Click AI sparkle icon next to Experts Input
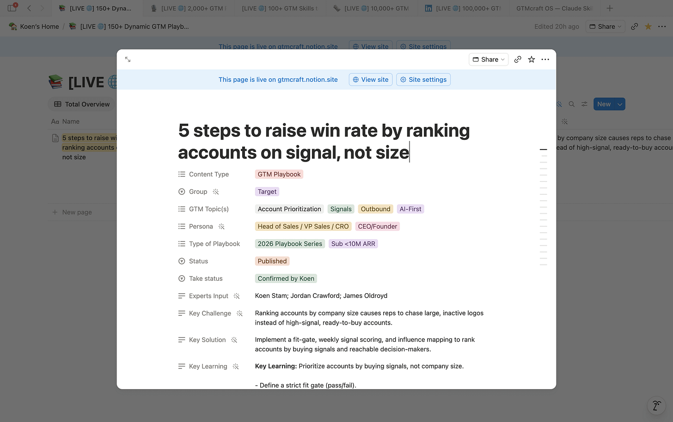This screenshot has height=422, width=673. [x=237, y=296]
